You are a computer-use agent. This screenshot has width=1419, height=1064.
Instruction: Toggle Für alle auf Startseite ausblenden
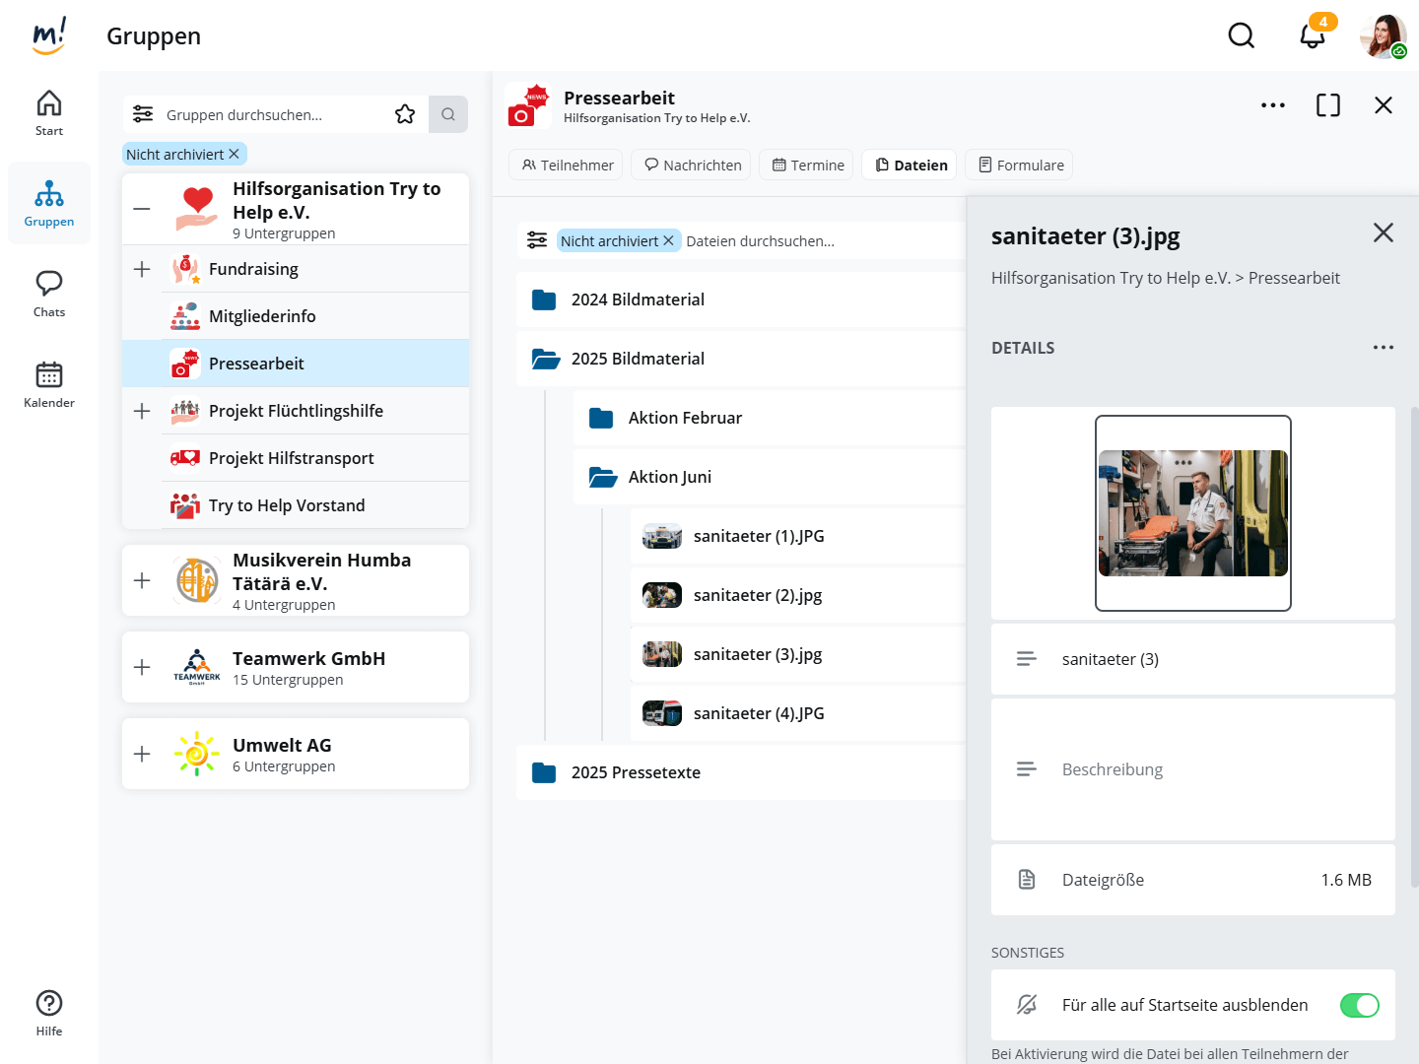coord(1359,1005)
